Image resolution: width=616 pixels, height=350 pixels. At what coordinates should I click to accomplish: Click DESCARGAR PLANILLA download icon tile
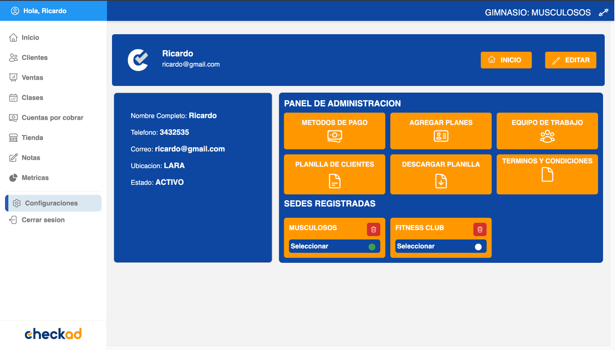pos(440,174)
